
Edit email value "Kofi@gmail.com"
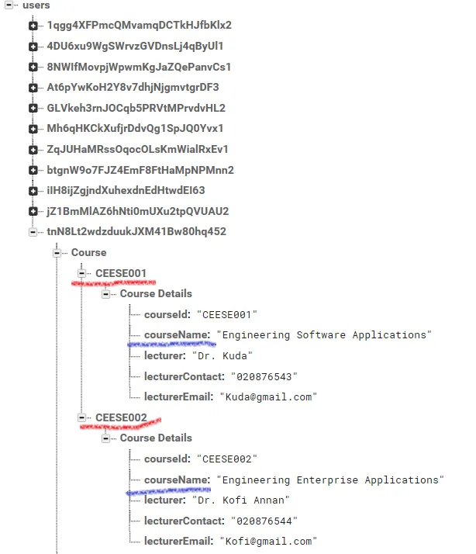click(268, 541)
